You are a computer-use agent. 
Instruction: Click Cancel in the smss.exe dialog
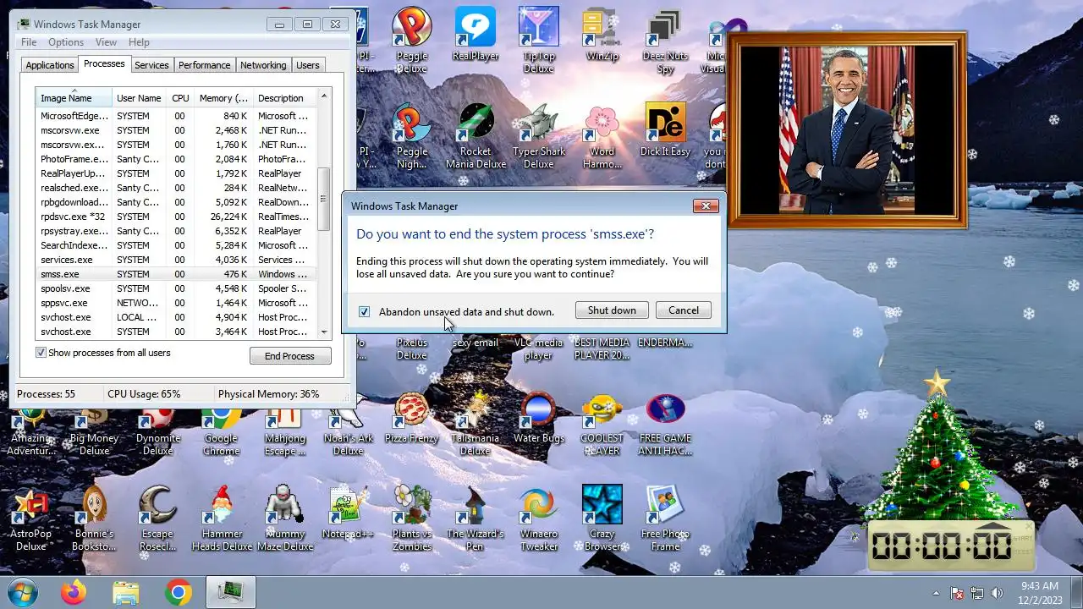(x=684, y=310)
